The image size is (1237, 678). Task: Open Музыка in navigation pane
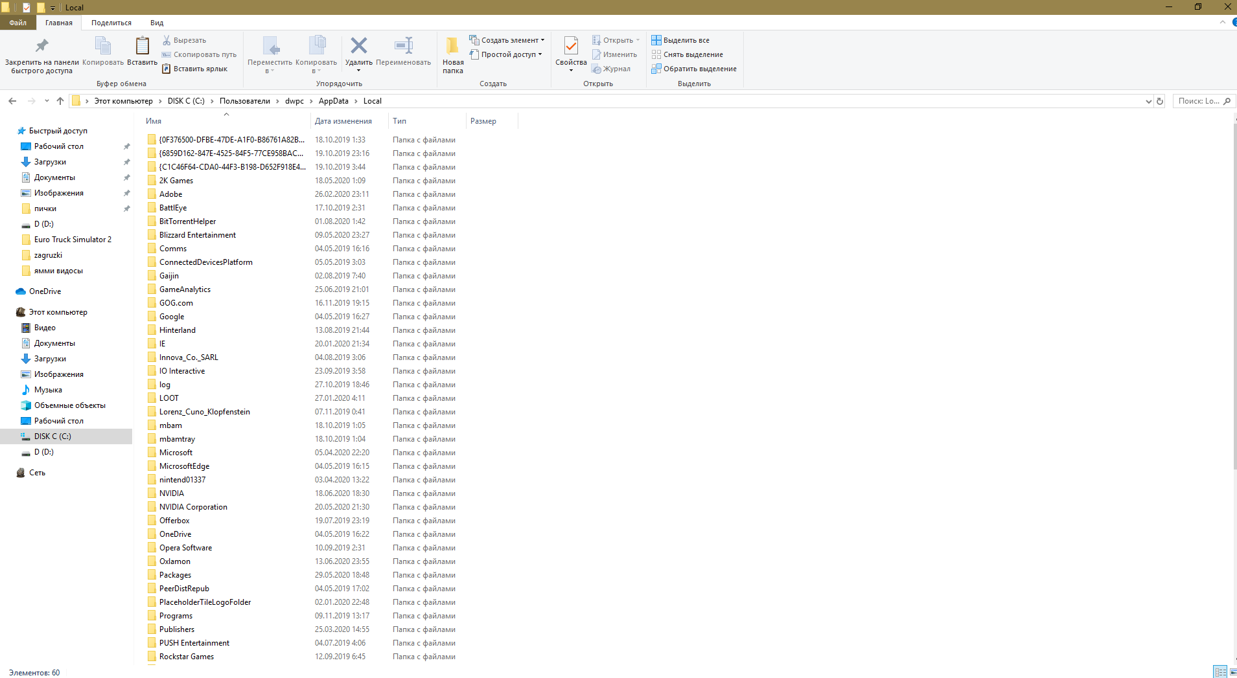tap(48, 390)
